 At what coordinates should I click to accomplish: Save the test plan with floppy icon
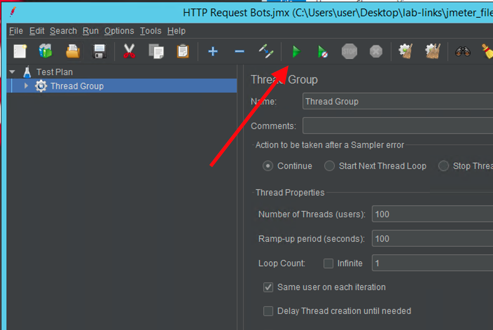point(99,51)
